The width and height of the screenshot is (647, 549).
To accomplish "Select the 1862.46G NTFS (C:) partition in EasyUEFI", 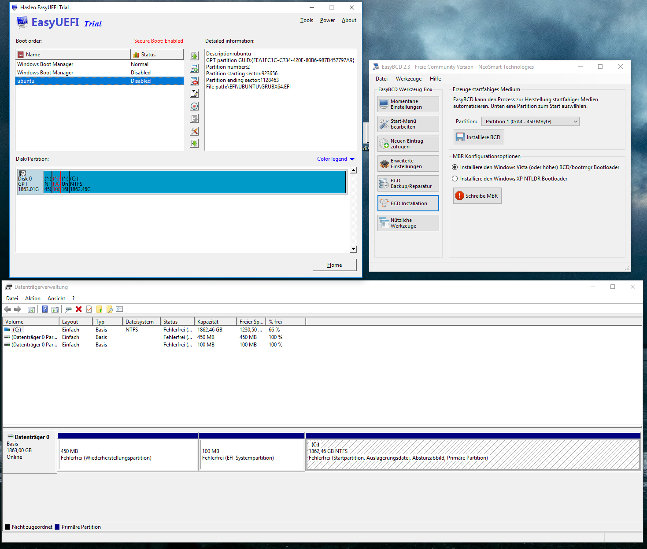I will tap(207, 182).
